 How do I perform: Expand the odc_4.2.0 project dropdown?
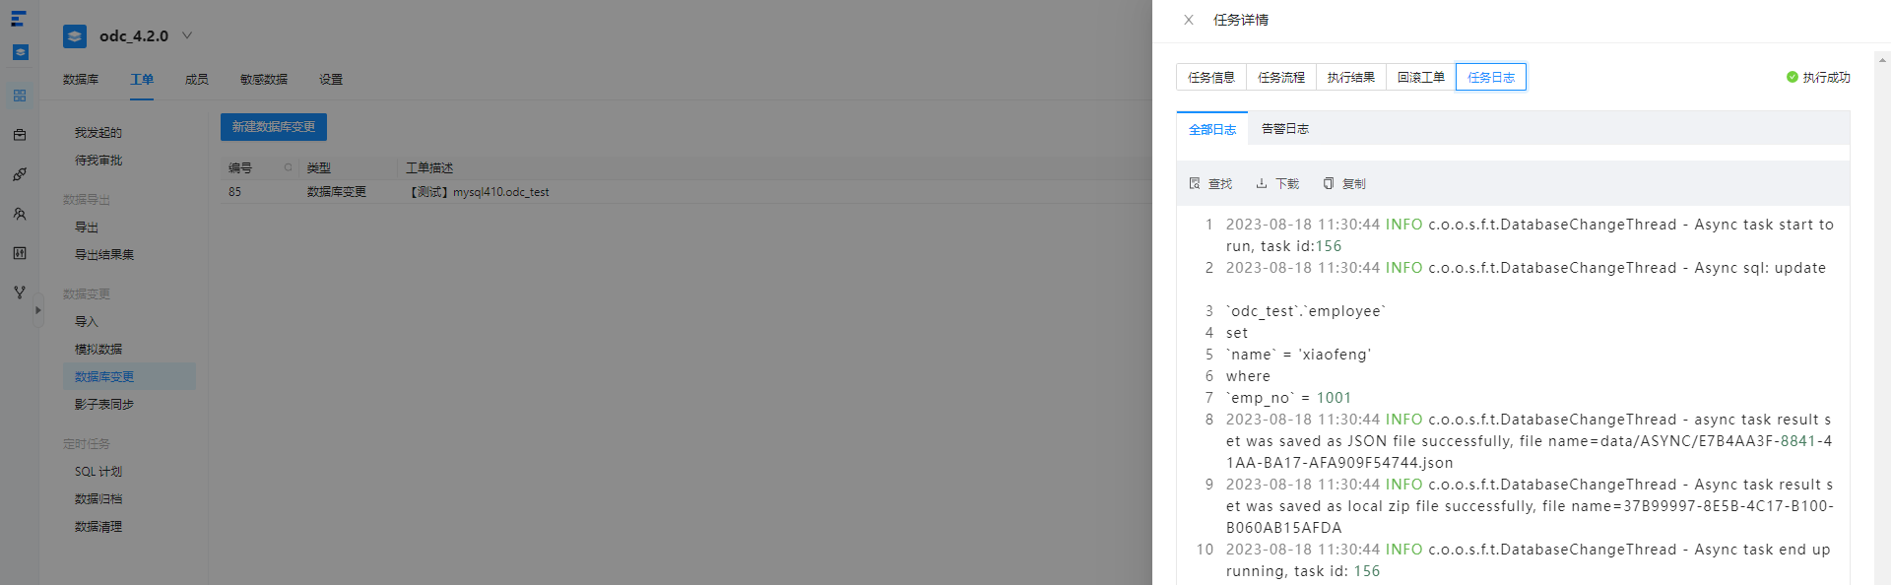click(187, 35)
